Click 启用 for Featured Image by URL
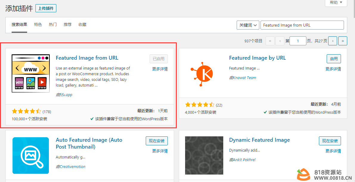The image size is (355, 182). [x=334, y=59]
